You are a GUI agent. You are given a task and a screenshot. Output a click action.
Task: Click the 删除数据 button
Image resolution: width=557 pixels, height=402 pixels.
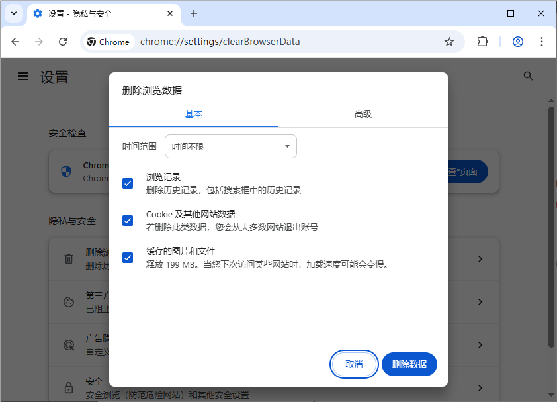409,364
